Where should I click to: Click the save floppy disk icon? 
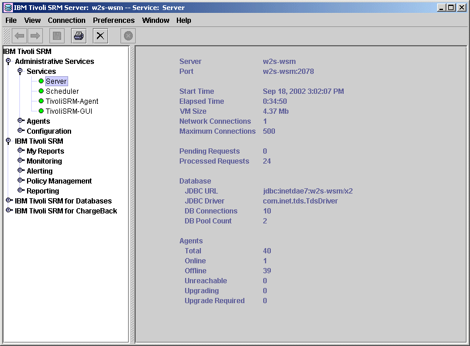click(56, 36)
